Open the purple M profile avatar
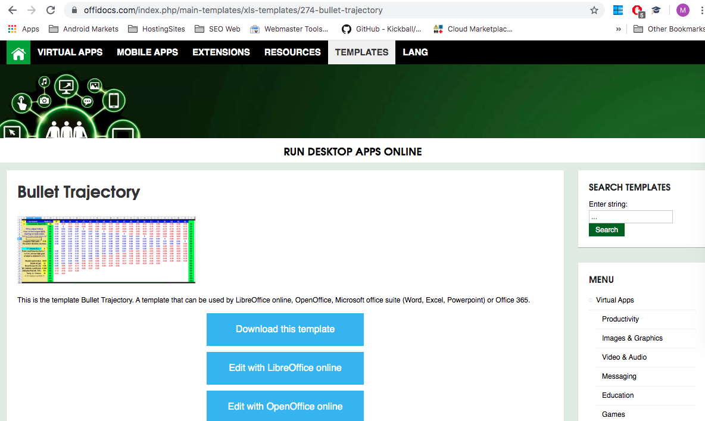The image size is (705, 421). [682, 10]
